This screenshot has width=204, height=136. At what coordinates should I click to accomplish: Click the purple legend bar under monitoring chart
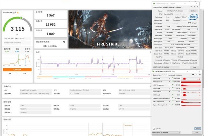[109, 77]
